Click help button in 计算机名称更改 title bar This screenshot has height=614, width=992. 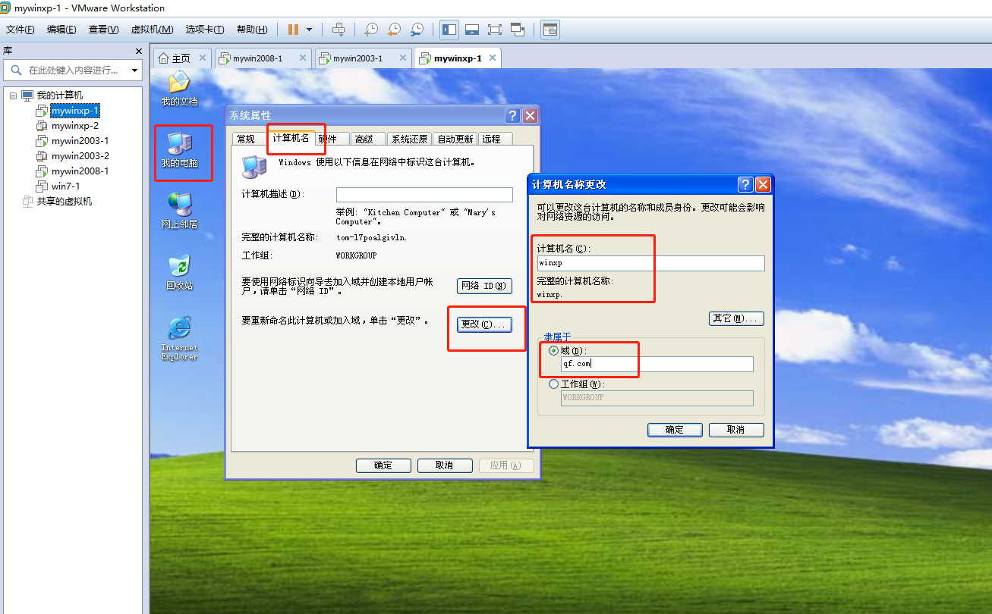point(745,184)
